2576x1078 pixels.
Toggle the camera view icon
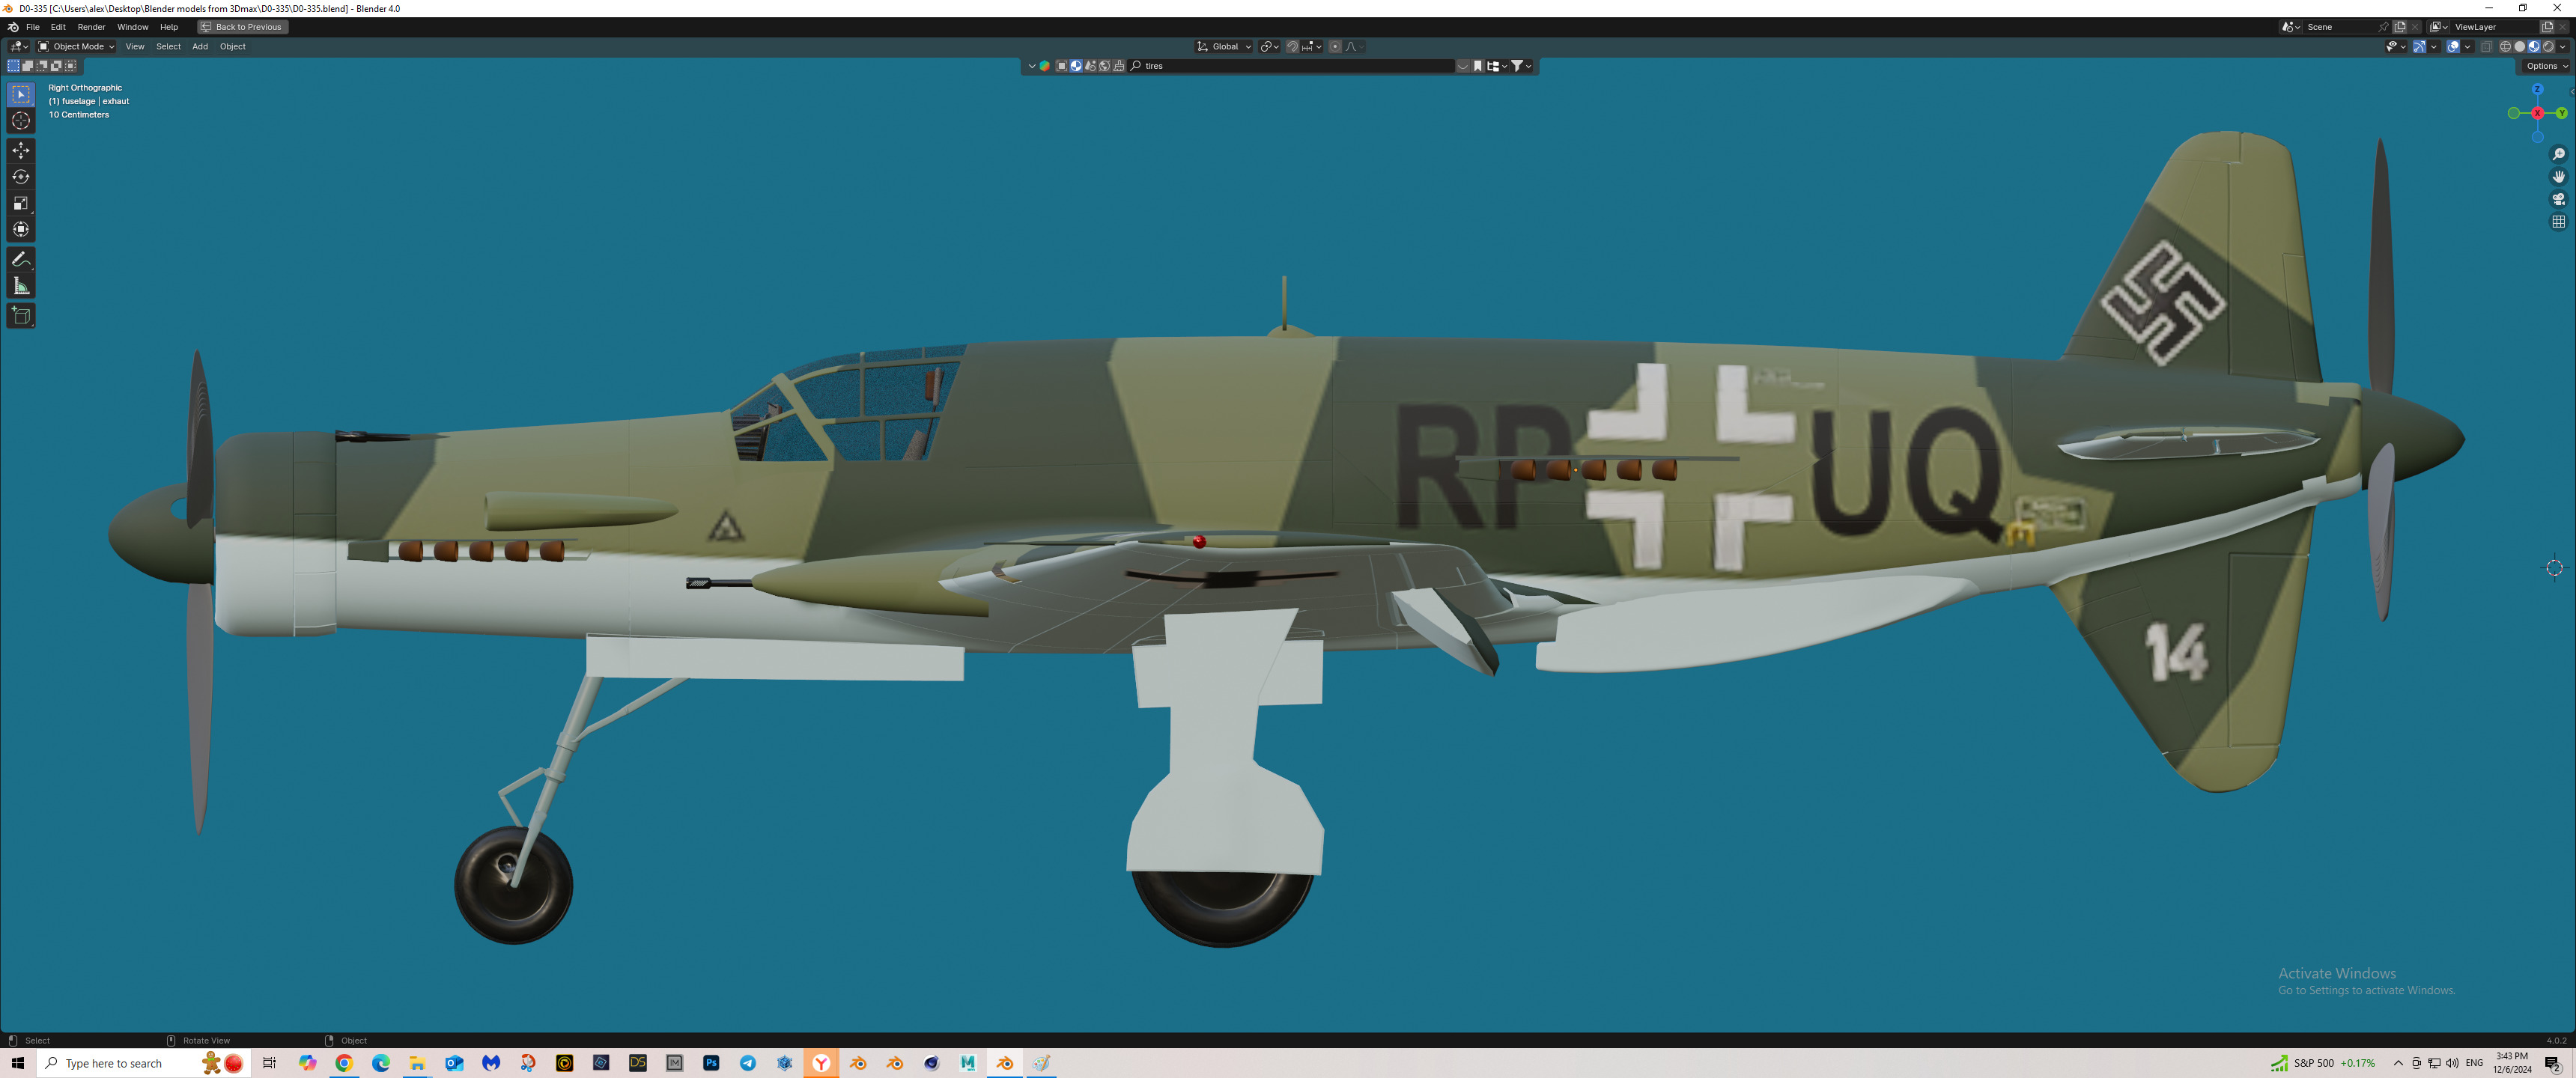click(2558, 199)
